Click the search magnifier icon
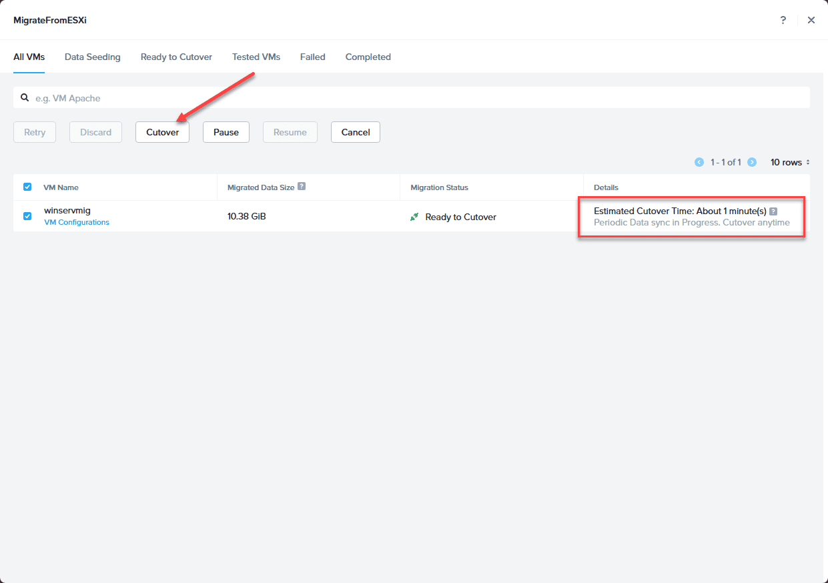Viewport: 828px width, 583px height. 25,97
